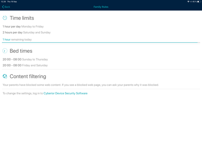
Task: Click '1 hour per day Monday to Friday'
Action: (x=23, y=26)
